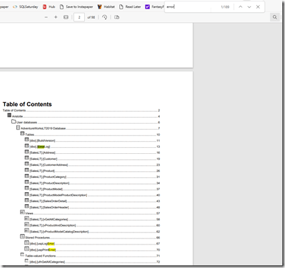Open AdventureWorksLT2019 Database entry
Image resolution: width=285 pixels, height=268 pixels.
point(43,128)
